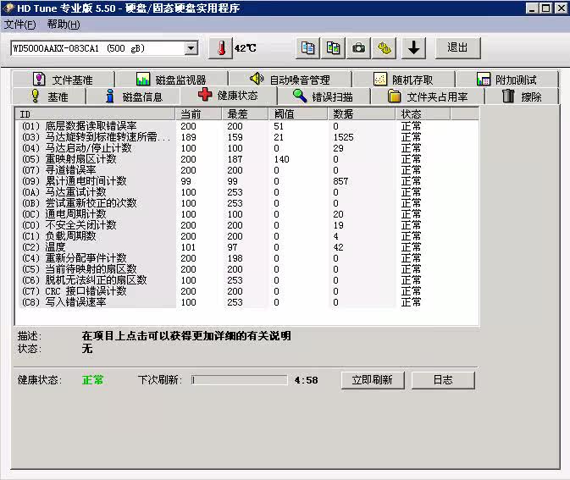Click the folder 文件夹占用率 icon
The width and height of the screenshot is (570, 480).
(394, 97)
